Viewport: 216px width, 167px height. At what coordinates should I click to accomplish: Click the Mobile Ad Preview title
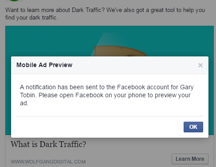(44, 65)
